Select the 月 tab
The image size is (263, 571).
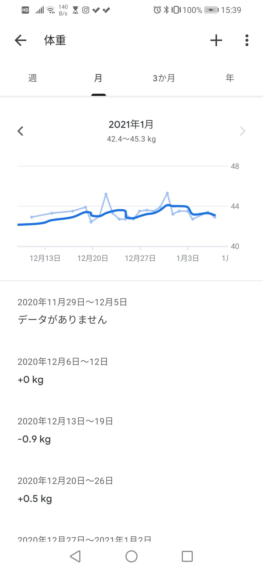point(98,78)
